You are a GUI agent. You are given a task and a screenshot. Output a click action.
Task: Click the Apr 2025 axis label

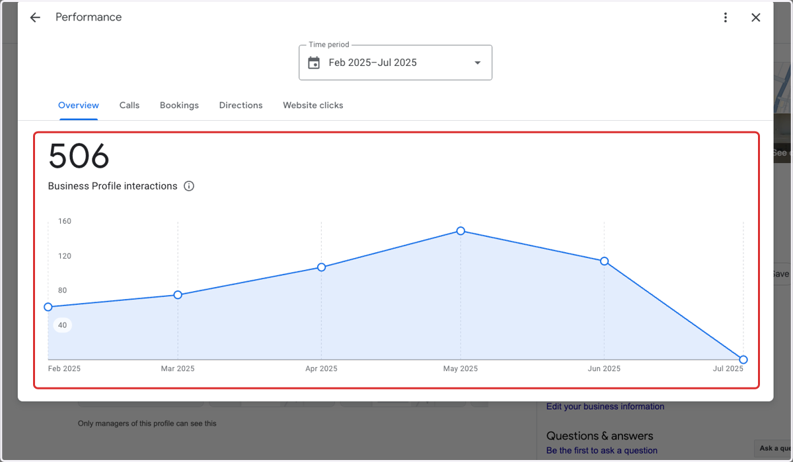click(321, 369)
